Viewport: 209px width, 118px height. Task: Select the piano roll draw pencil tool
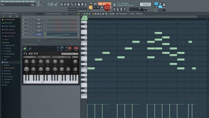(x=93, y=14)
